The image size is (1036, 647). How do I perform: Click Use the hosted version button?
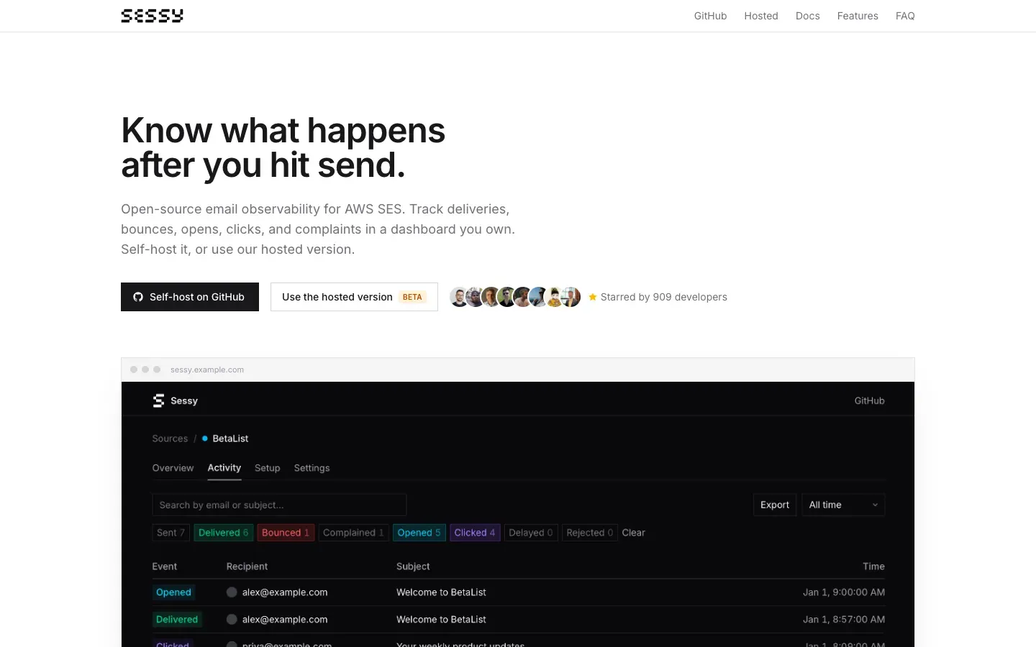tap(354, 297)
